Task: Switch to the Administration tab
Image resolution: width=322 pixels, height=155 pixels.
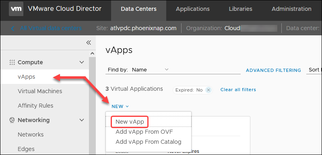Action: (x=291, y=9)
